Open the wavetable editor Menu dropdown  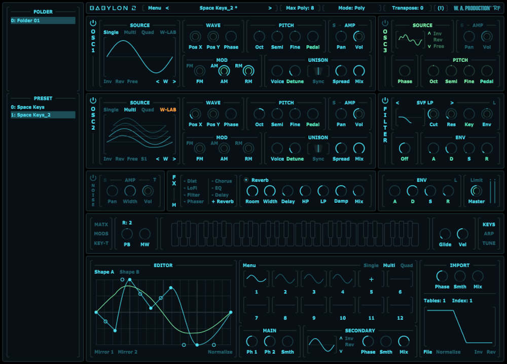click(x=248, y=265)
